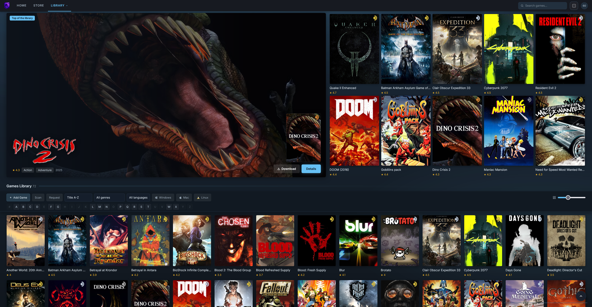Go to the Store tab
This screenshot has width=592, height=307.
click(38, 6)
